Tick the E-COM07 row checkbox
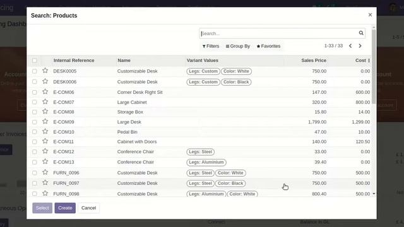The width and height of the screenshot is (404, 227). (35, 102)
